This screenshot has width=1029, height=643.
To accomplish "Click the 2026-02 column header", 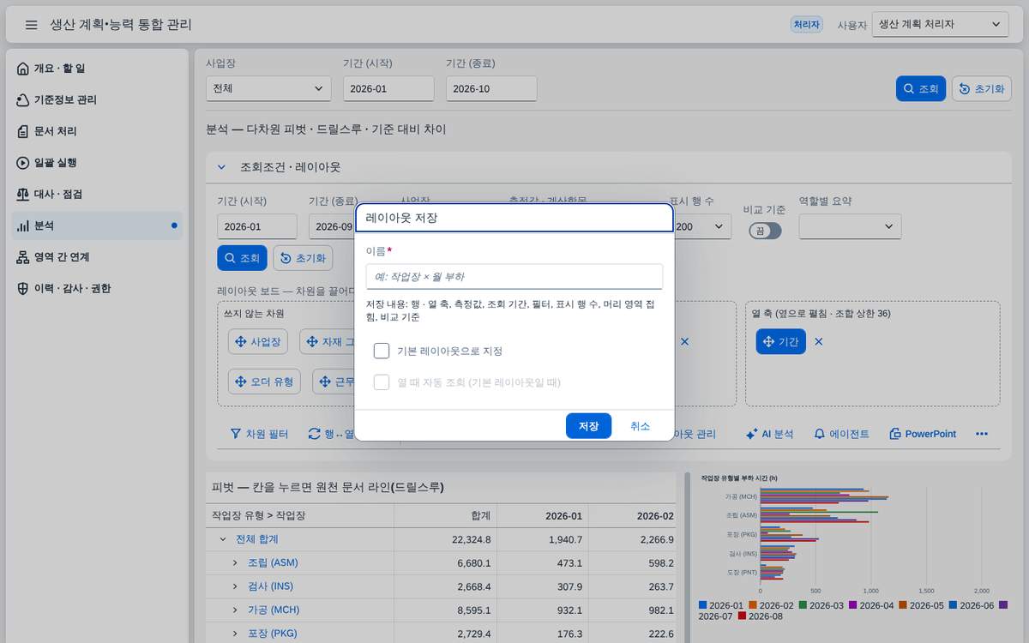I will click(x=635, y=516).
